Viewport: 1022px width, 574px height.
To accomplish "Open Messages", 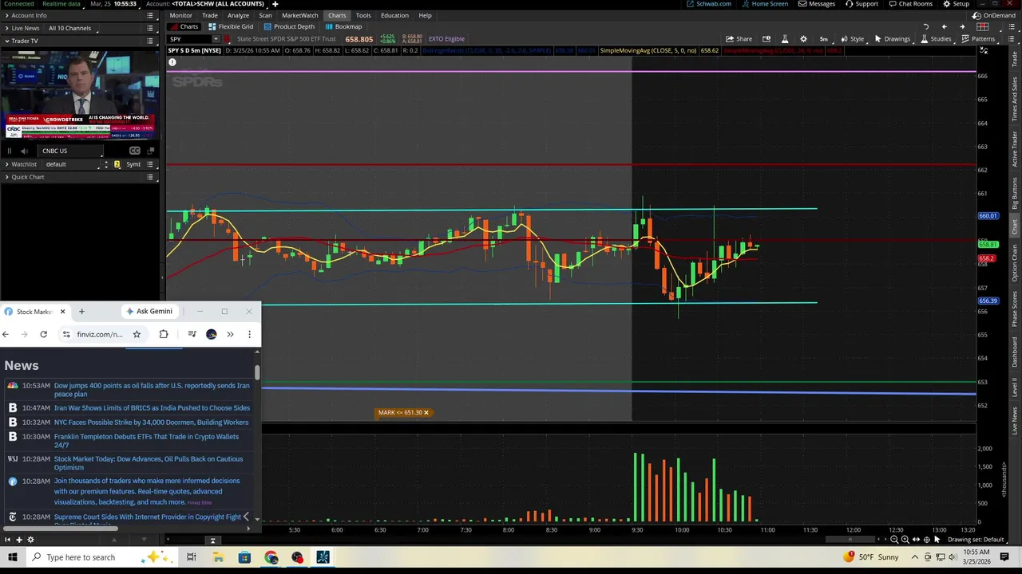I will 817,4.
